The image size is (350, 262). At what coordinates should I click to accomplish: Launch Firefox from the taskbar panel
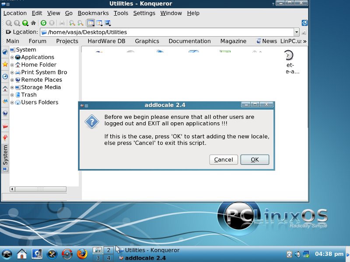[x=82, y=254]
